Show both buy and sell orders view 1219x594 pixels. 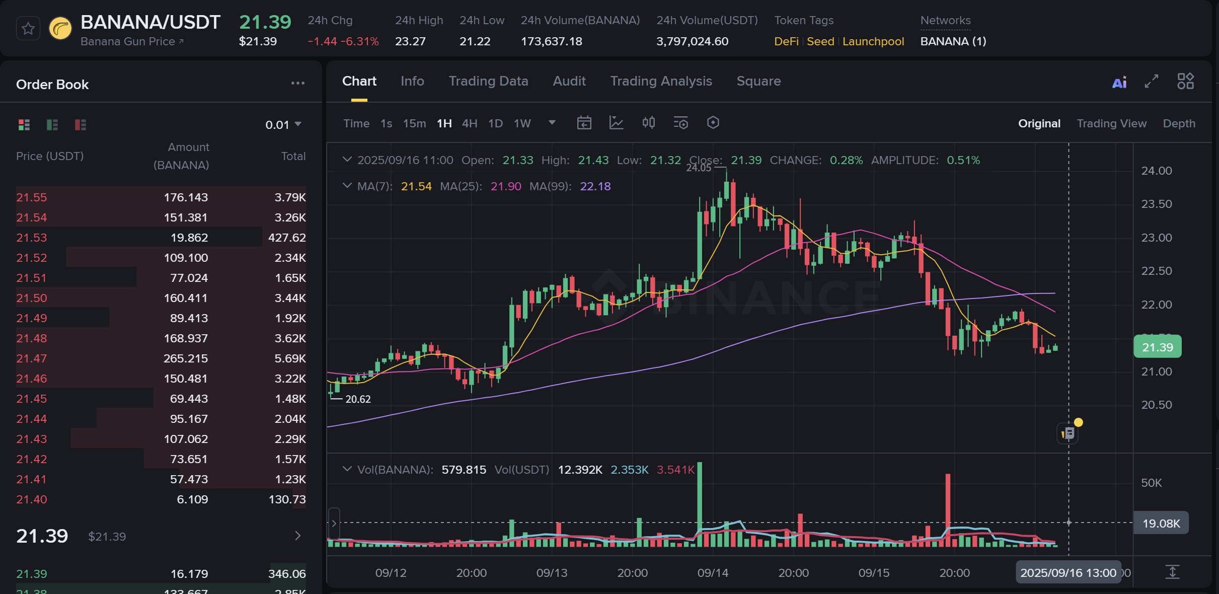tap(24, 124)
